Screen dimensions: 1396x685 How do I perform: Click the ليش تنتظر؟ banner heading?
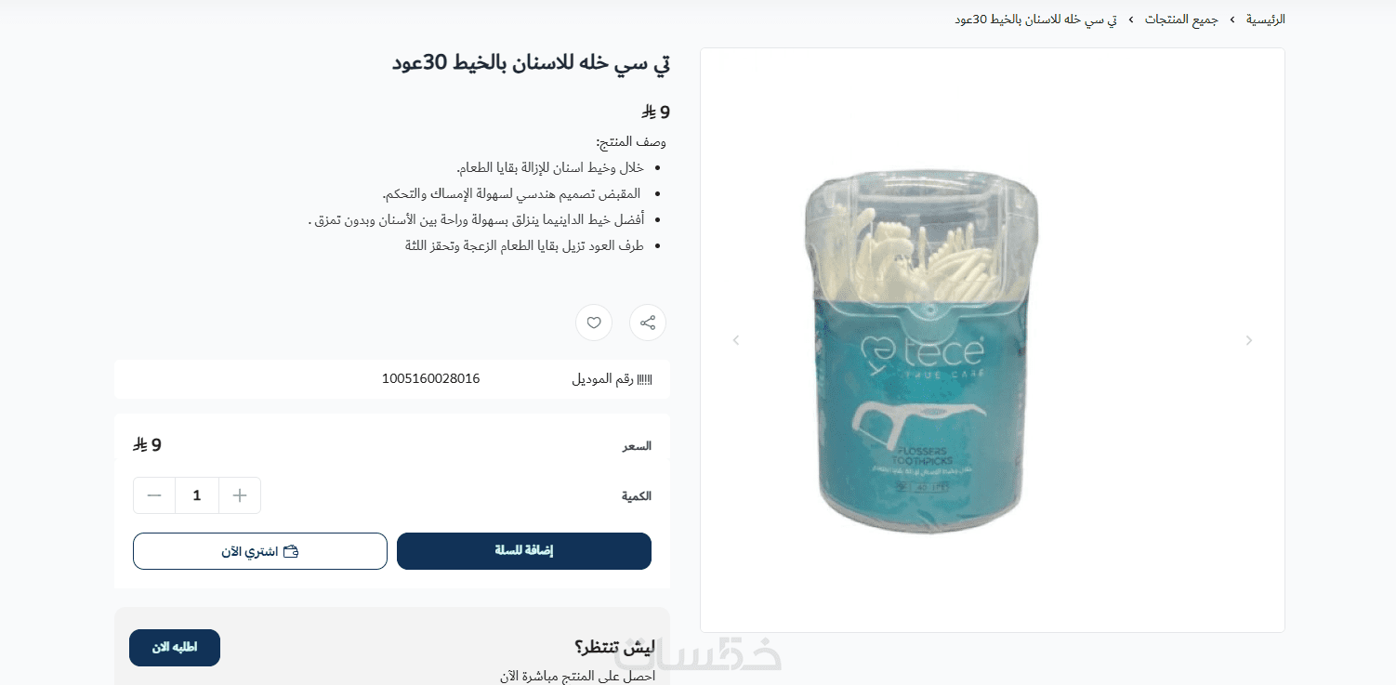pos(615,647)
